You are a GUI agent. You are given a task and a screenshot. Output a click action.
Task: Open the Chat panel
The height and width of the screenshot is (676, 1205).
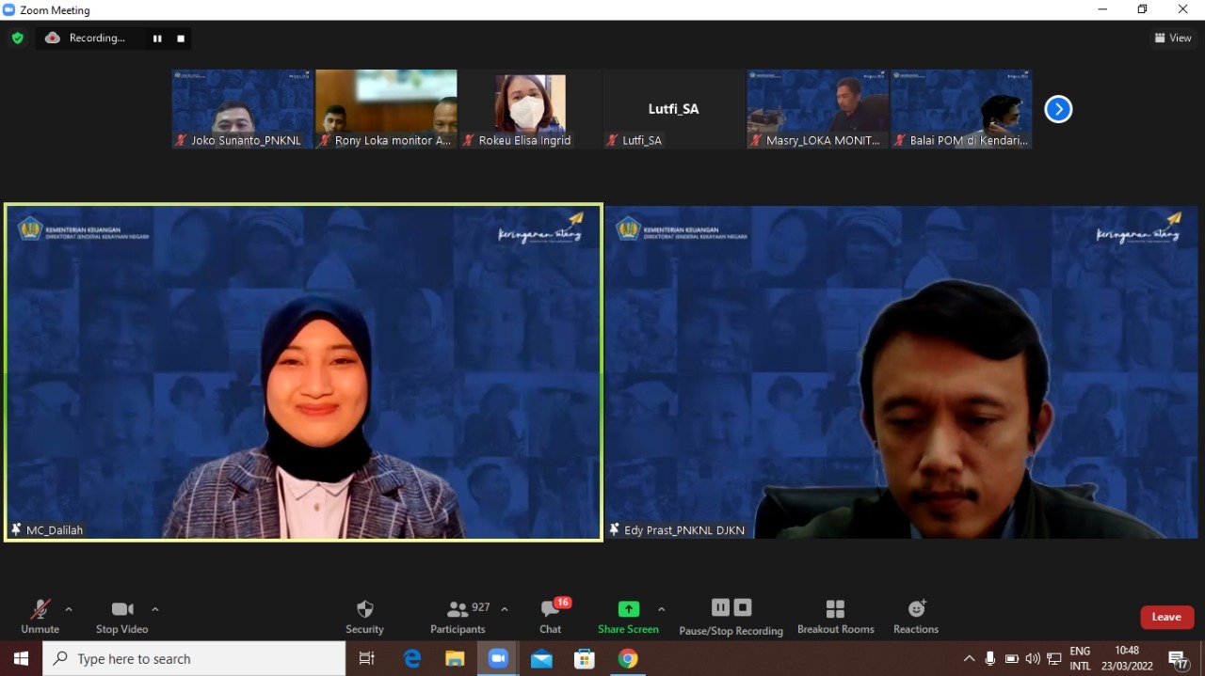(551, 616)
